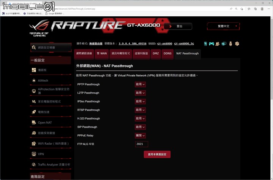
Task: Click the 一般設定 section header
Action: (50, 60)
